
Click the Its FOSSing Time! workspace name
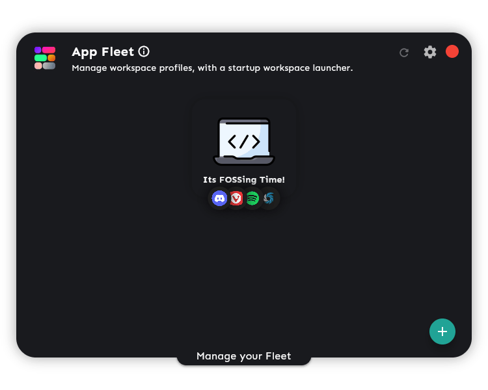[x=244, y=179]
